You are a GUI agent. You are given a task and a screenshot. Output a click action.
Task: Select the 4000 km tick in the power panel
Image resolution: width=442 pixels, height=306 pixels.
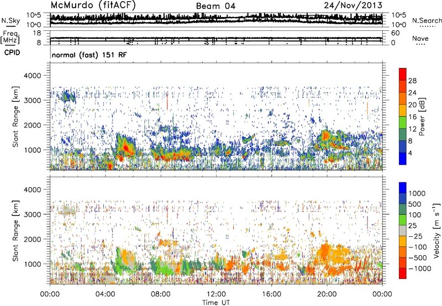point(32,76)
